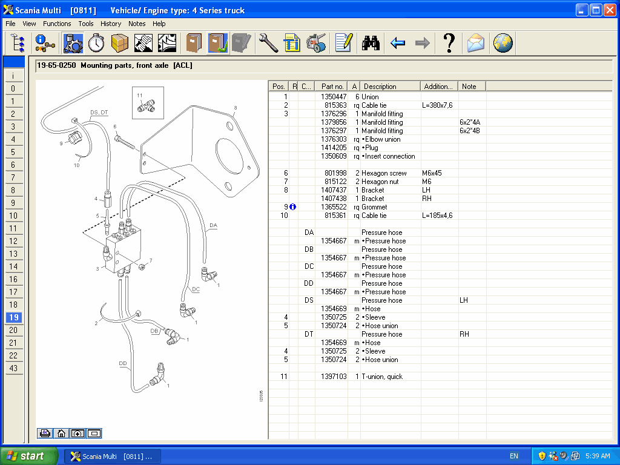The height and width of the screenshot is (465, 620).
Task: Open the oil can engine icon
Action: (x=315, y=43)
